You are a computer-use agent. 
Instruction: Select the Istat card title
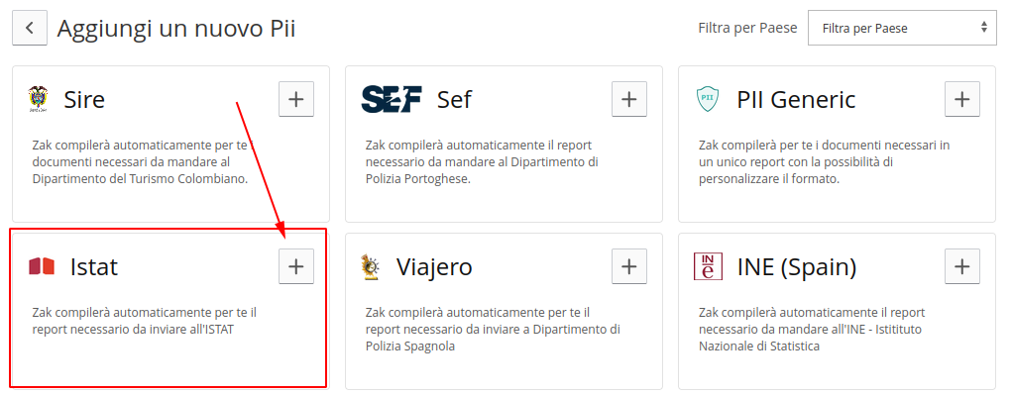pyautogui.click(x=94, y=266)
